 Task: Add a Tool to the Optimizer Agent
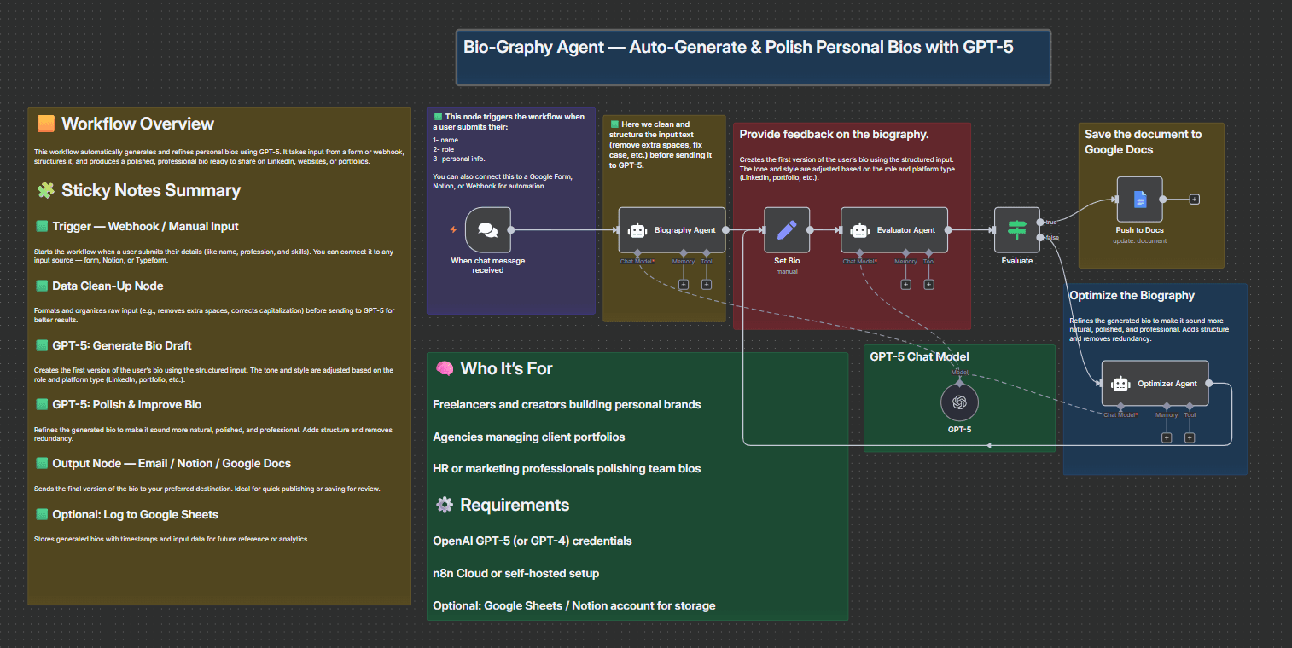tap(1190, 437)
